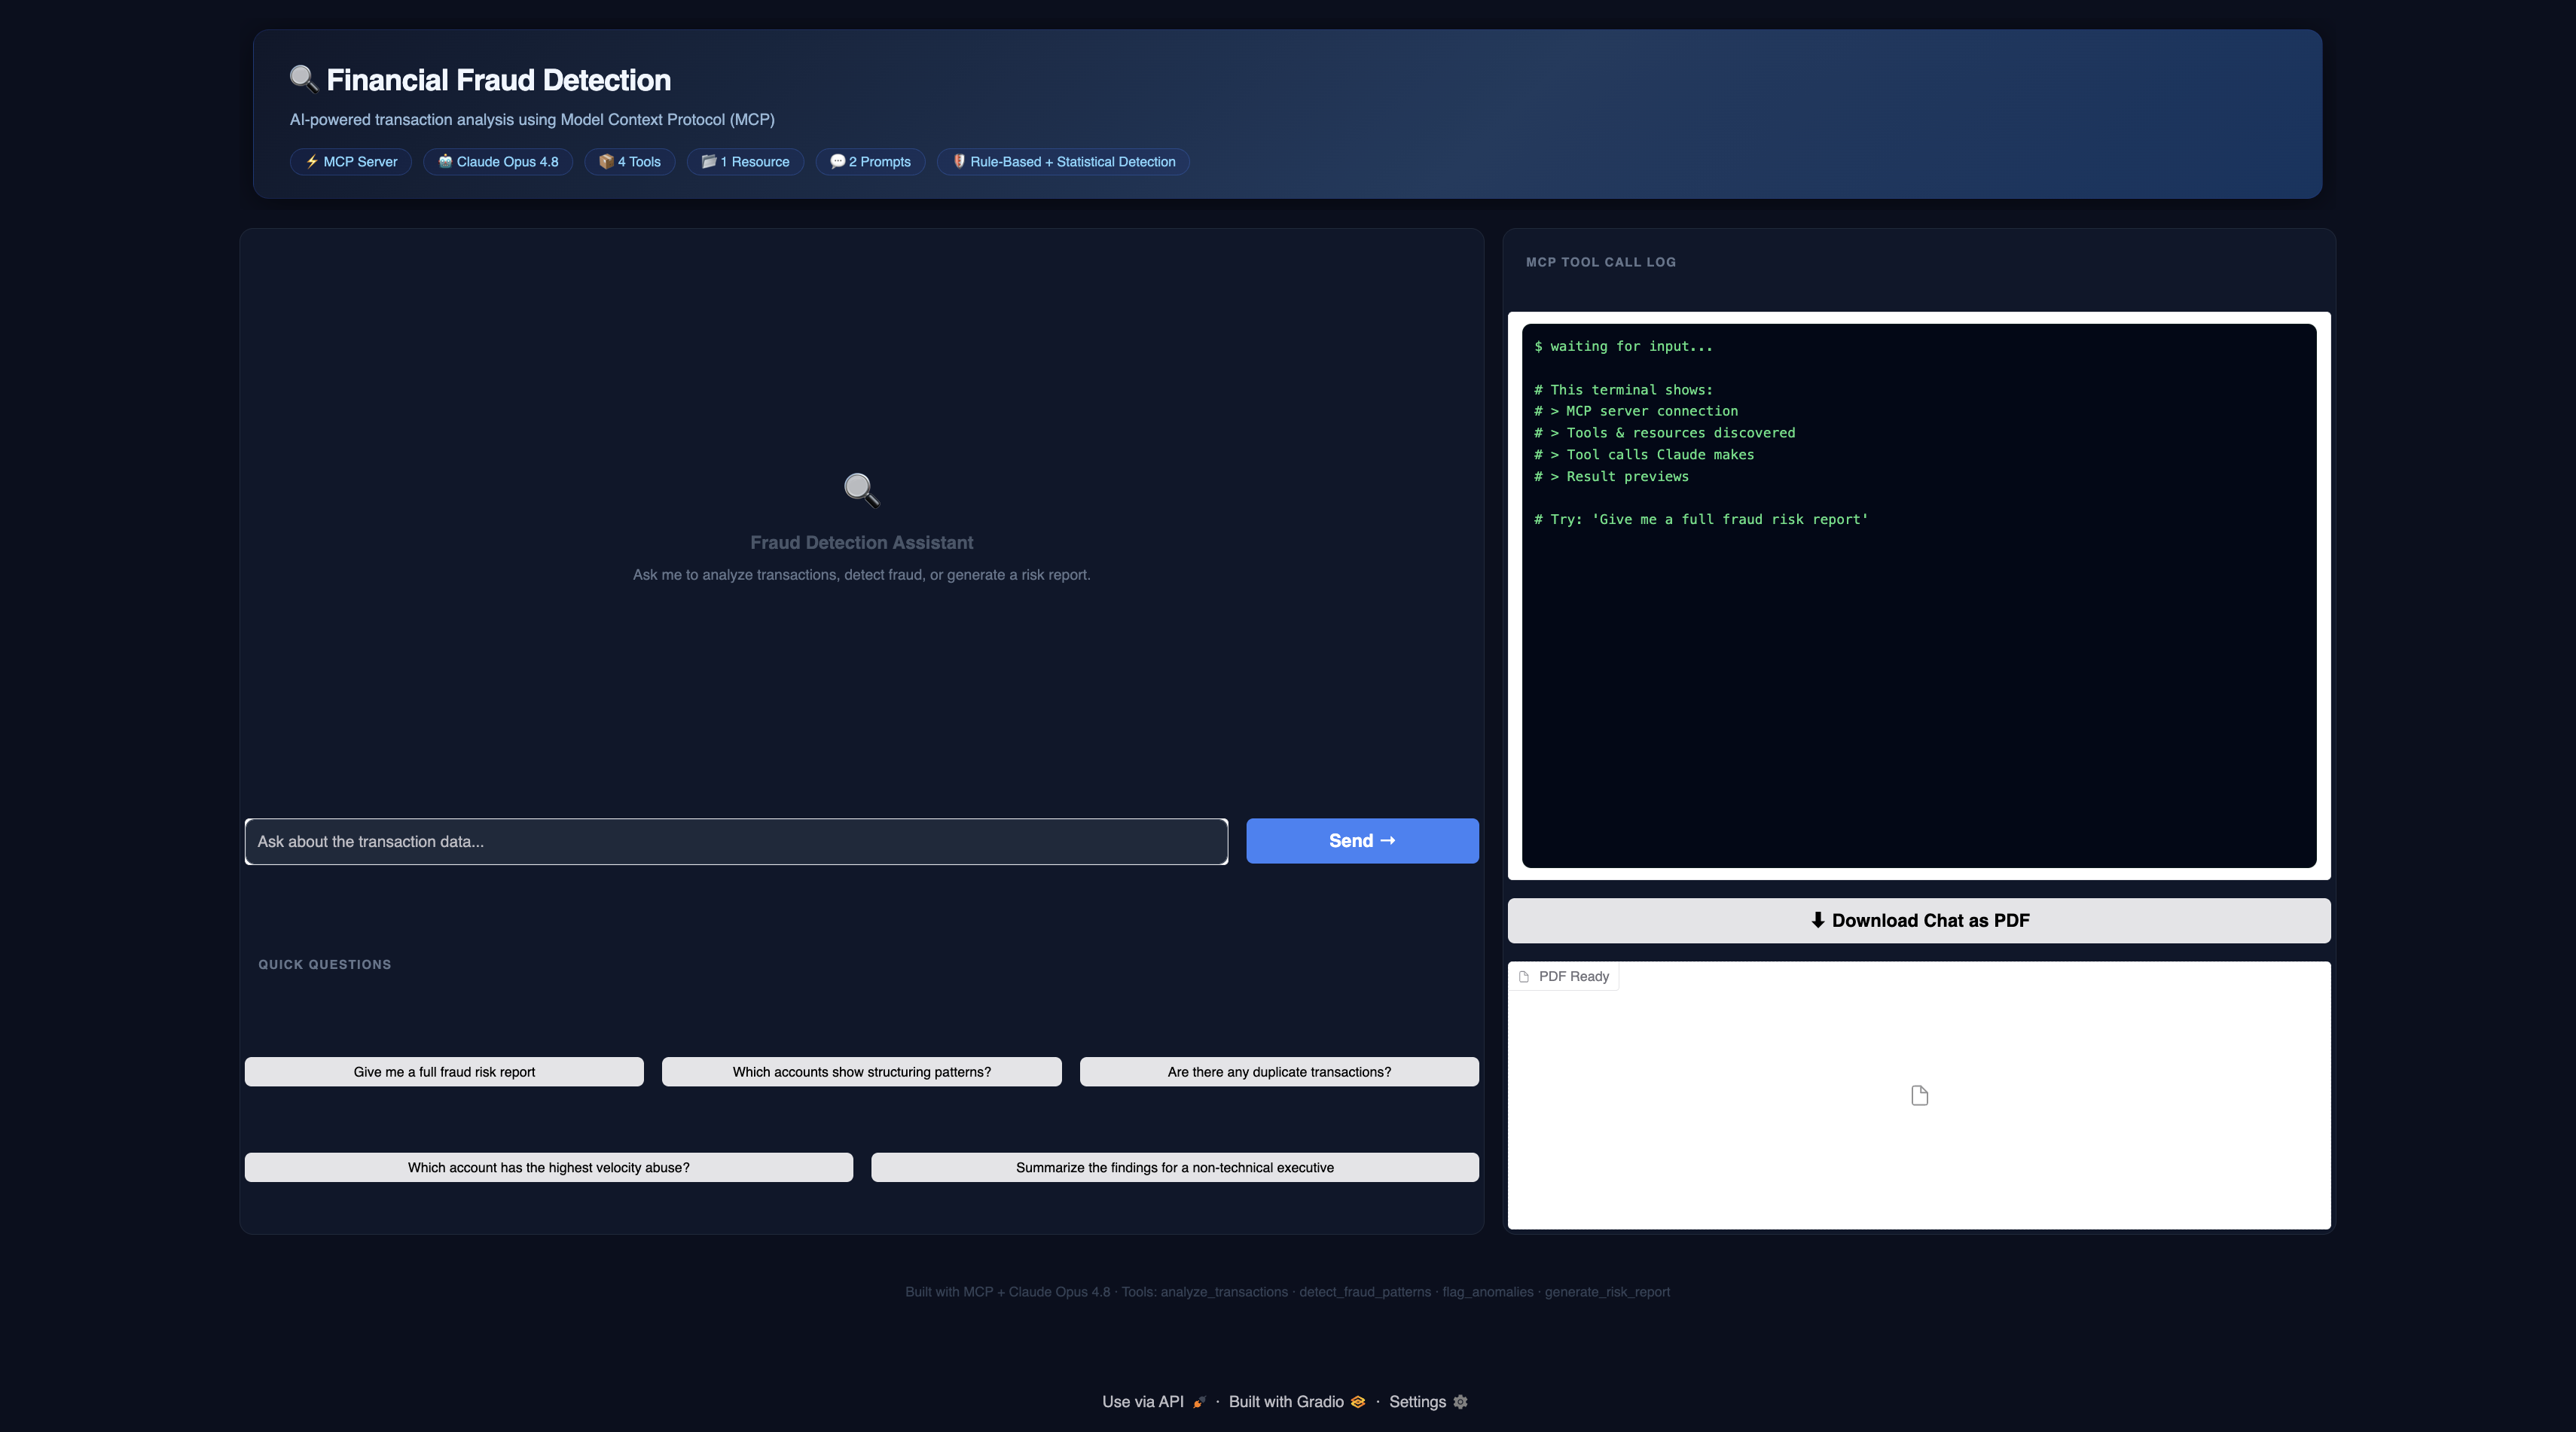The image size is (2576, 1432).
Task: Click the robot icon on Claude Opus badge
Action: 445,161
